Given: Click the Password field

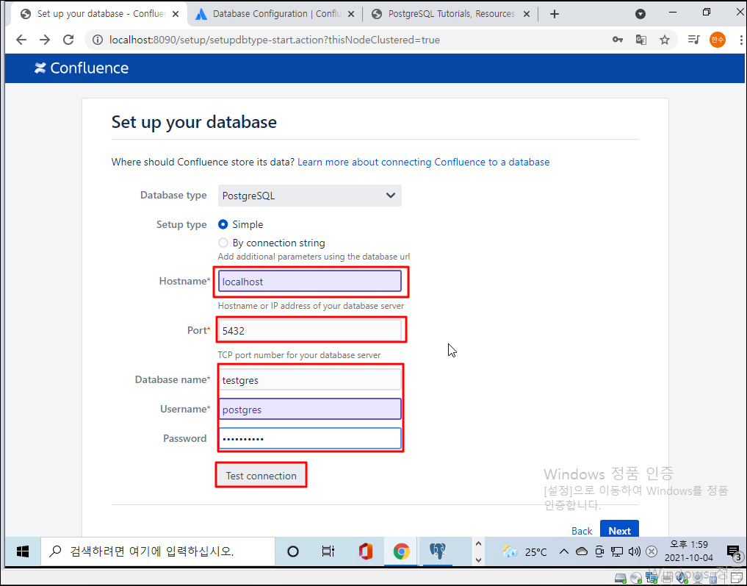Looking at the screenshot, I should click(310, 438).
